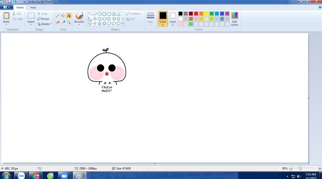The height and width of the screenshot is (179, 322).
Task: Choose the Rounded rectangular callout shape
Action: [x=109, y=23]
